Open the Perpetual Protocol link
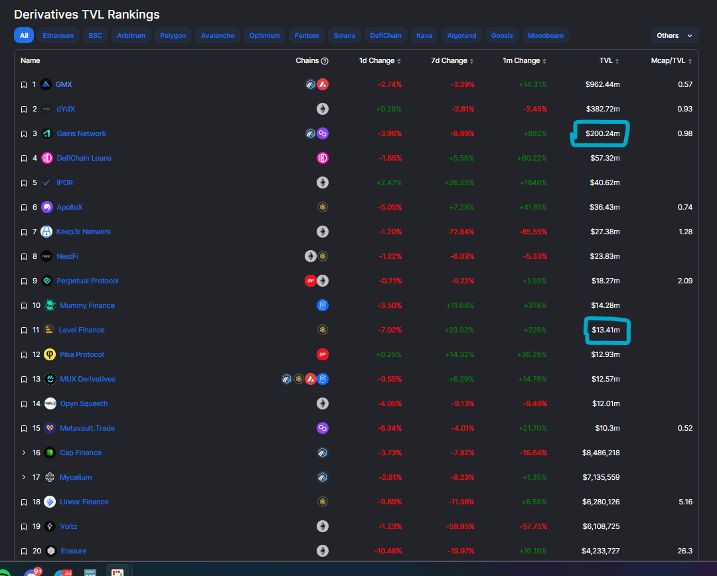 pos(88,281)
